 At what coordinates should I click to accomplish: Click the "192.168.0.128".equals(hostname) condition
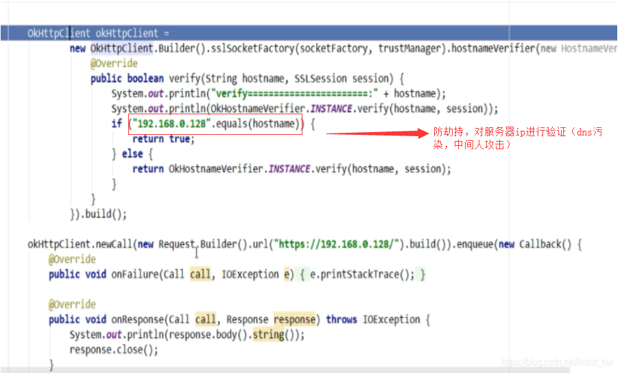(215, 124)
